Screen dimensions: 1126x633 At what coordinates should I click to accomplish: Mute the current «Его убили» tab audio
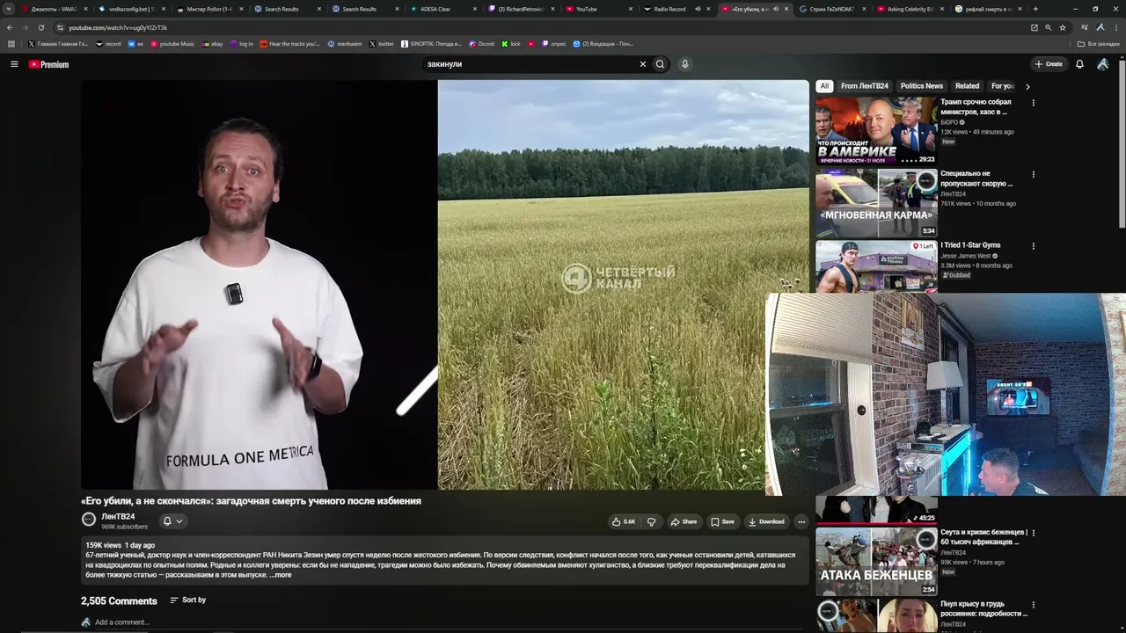coord(774,9)
